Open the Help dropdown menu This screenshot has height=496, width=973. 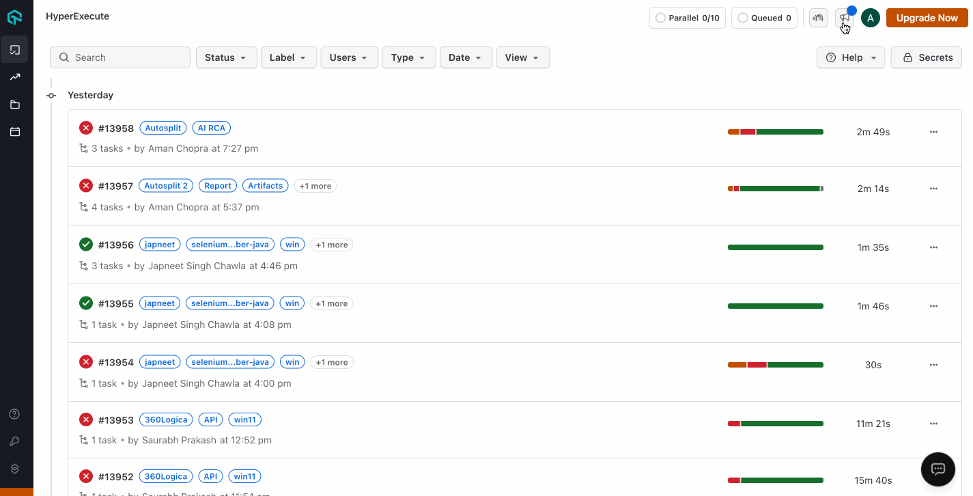pyautogui.click(x=851, y=57)
